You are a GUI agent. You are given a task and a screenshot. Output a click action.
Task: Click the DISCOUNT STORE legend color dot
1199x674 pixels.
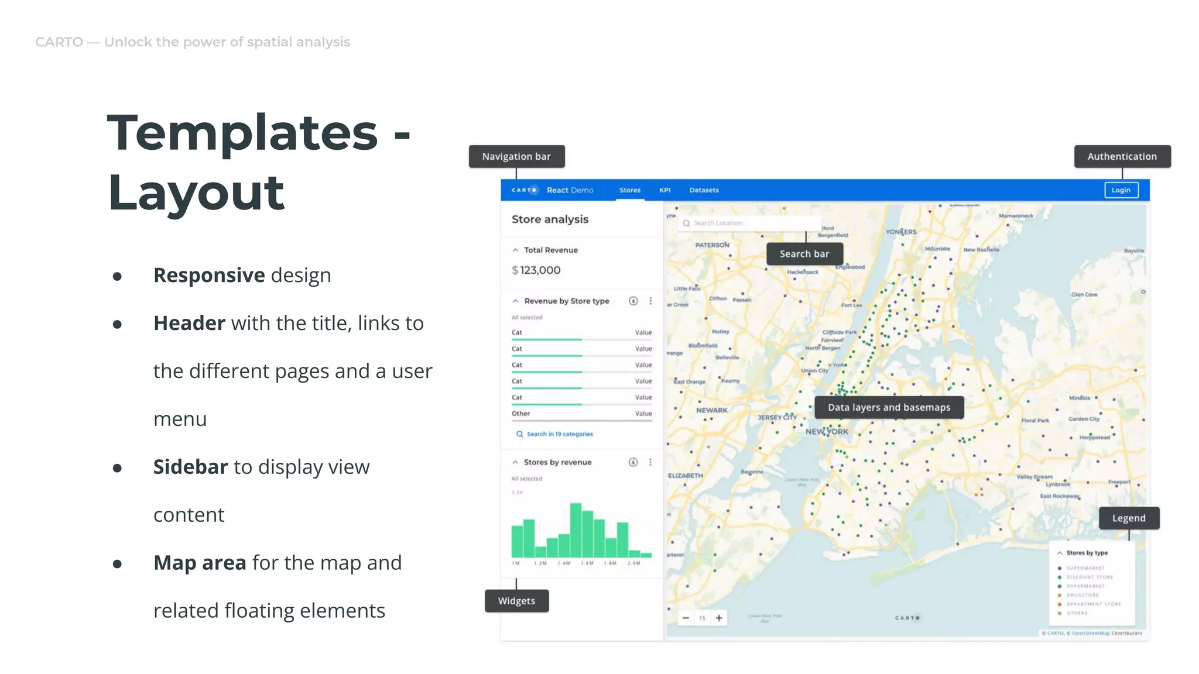(x=1060, y=577)
